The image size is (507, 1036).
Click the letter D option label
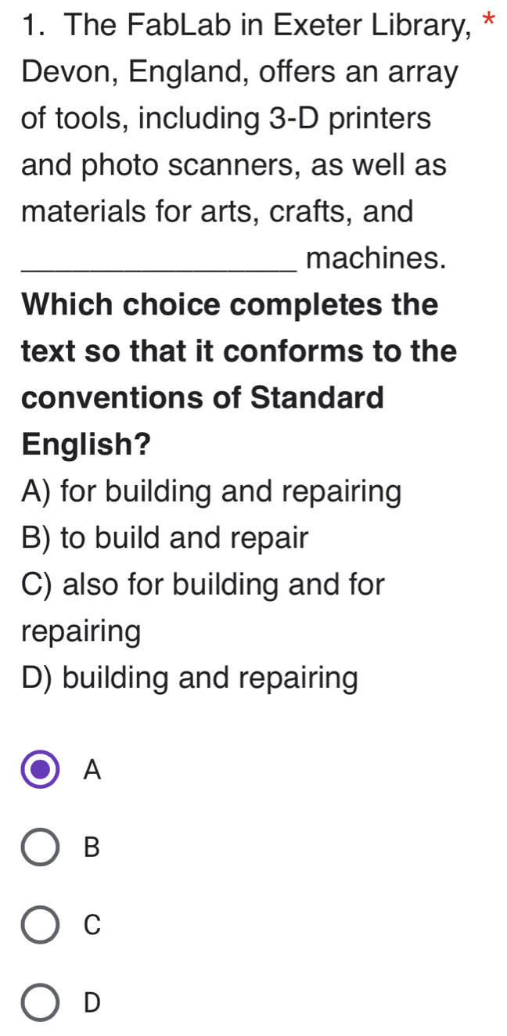tap(92, 1002)
